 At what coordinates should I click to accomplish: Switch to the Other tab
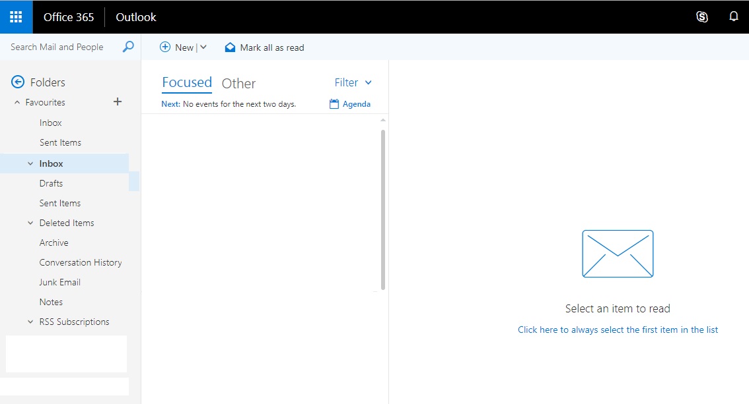pyautogui.click(x=238, y=84)
